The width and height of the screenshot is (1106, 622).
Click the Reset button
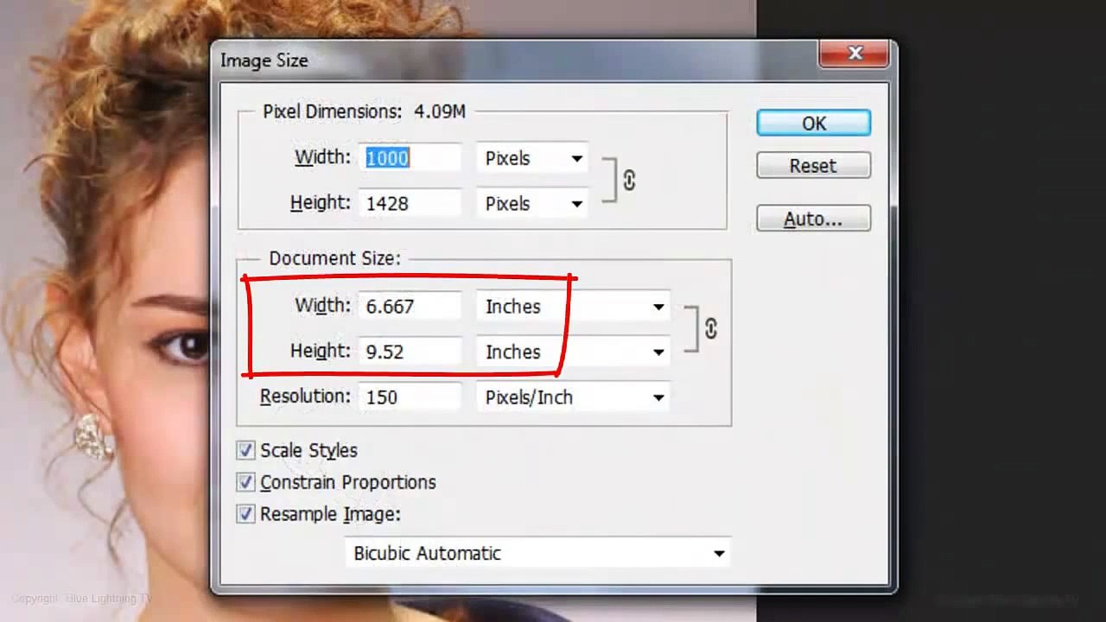pyautogui.click(x=813, y=166)
